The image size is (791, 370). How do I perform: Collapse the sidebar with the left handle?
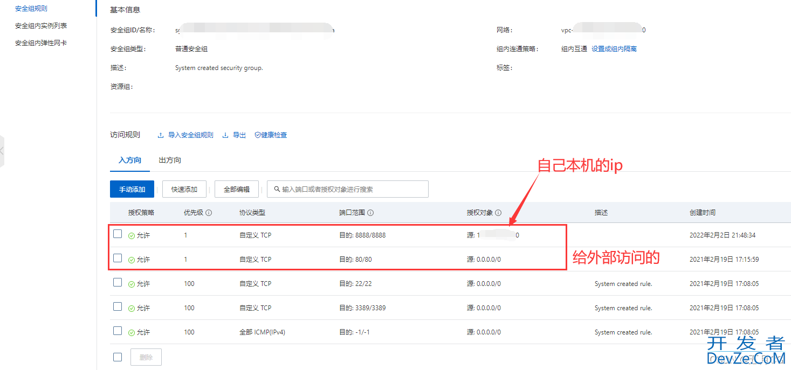pyautogui.click(x=2, y=151)
